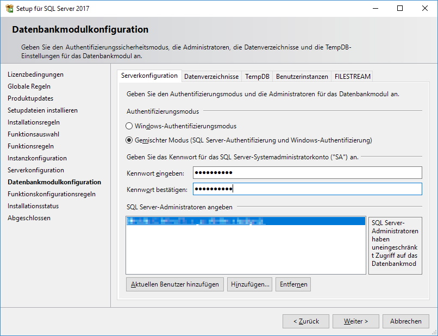Open the FILESTREAM tab
Screen dimensions: 438x336
tap(353, 77)
